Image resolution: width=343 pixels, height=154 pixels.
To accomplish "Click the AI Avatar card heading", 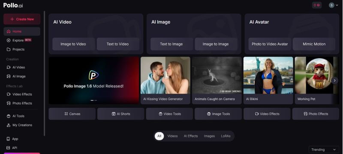I will [259, 22].
